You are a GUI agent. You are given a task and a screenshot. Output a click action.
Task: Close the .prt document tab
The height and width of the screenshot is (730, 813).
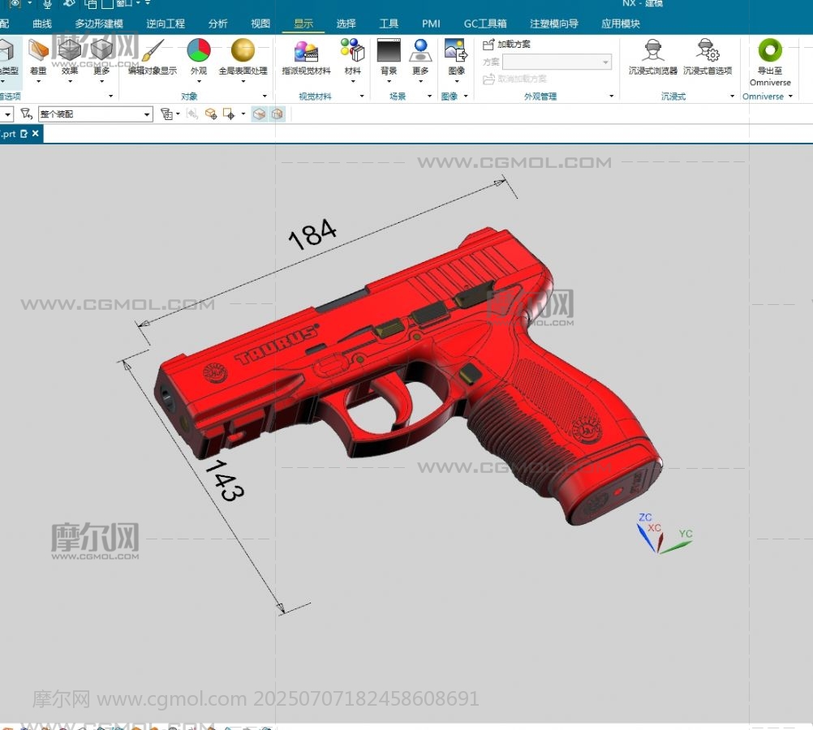tap(35, 134)
